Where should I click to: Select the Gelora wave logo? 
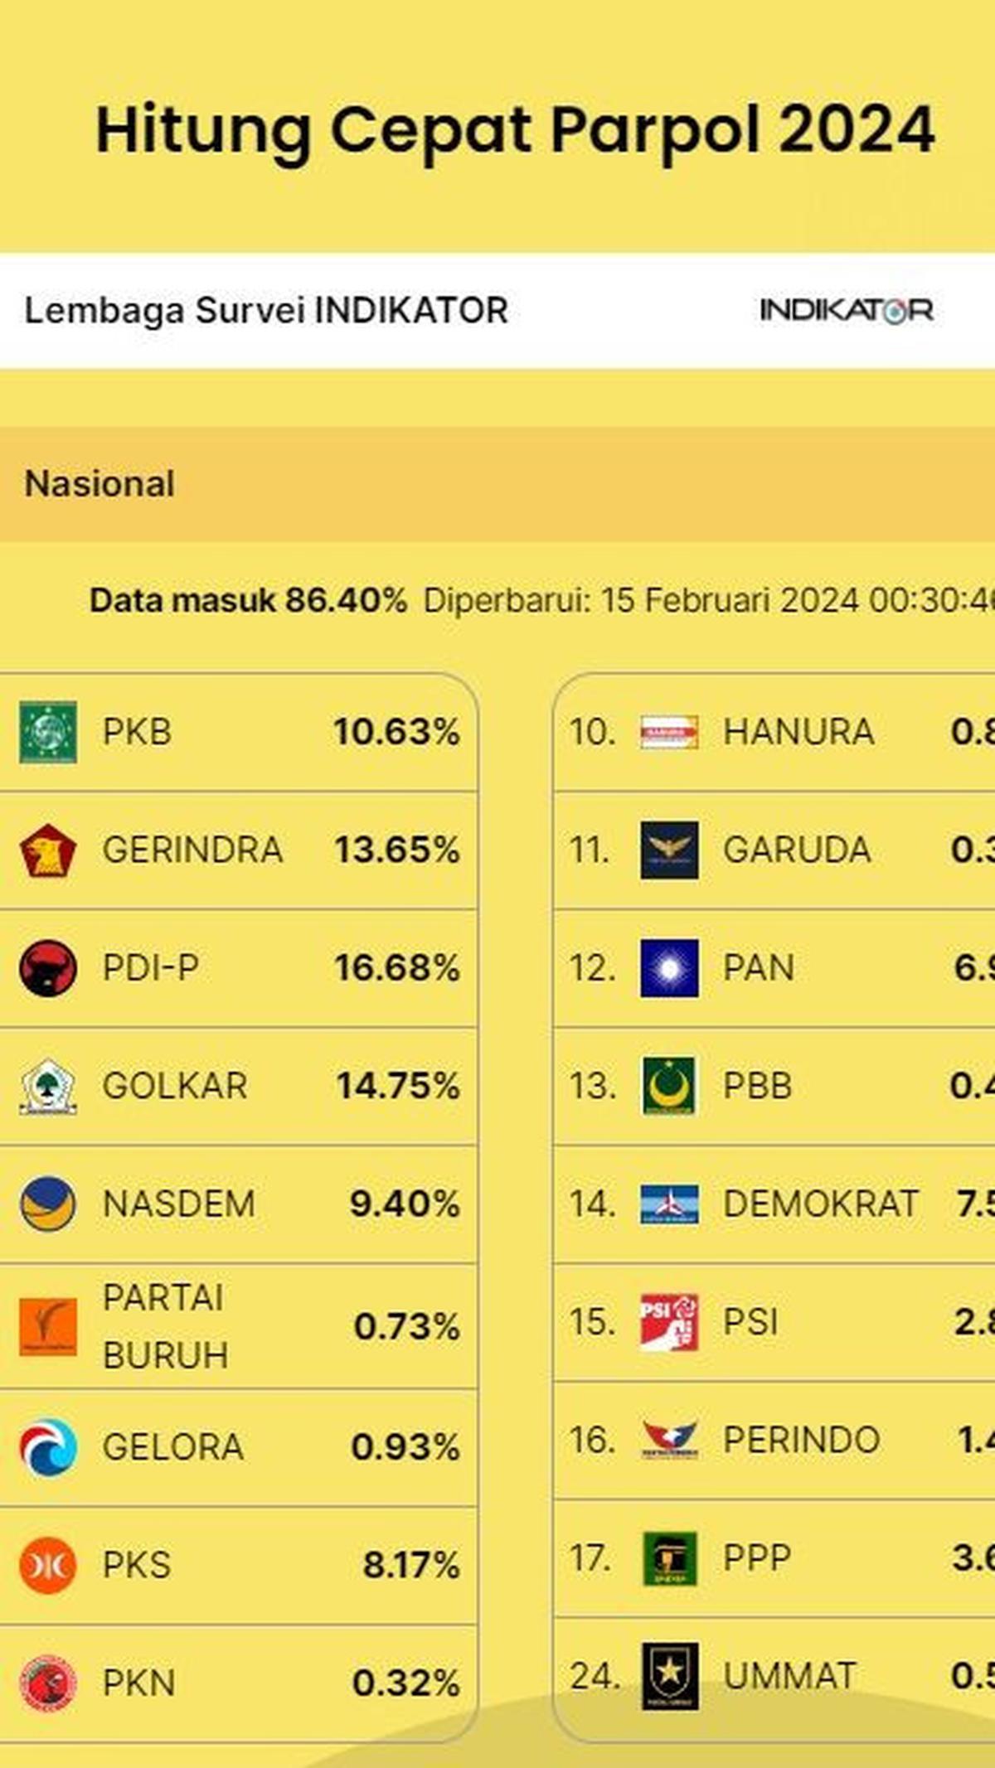tap(48, 1447)
